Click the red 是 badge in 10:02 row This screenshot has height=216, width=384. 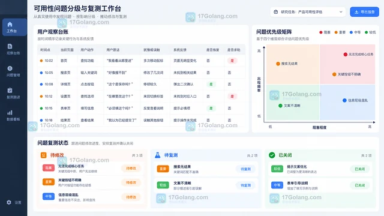(x=232, y=61)
